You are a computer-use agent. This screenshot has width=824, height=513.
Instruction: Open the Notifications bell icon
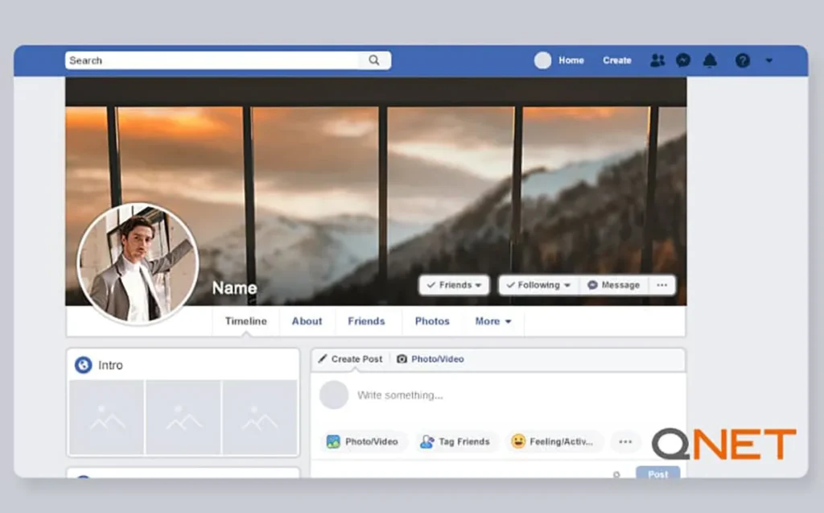(x=710, y=60)
